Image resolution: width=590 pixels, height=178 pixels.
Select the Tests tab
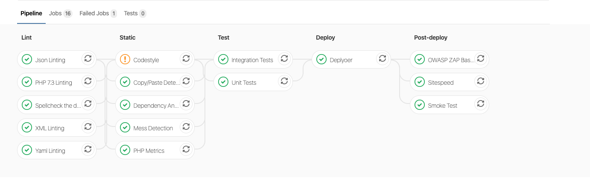click(x=134, y=14)
